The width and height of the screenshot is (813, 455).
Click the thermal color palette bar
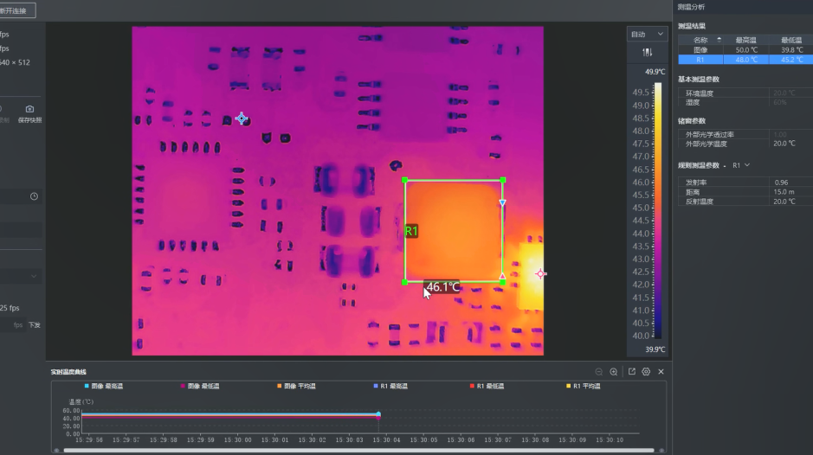click(x=657, y=210)
